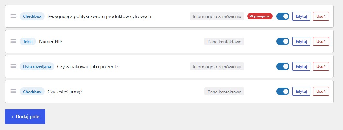This screenshot has width=343, height=130.
Task: Click the Lista rozwijana type badge
Action: (x=37, y=66)
